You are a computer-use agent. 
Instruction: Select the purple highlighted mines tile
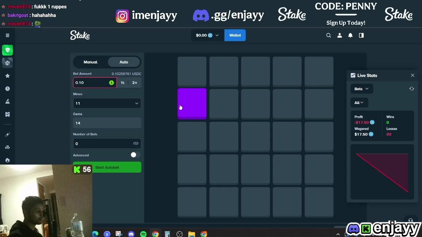pos(192,104)
